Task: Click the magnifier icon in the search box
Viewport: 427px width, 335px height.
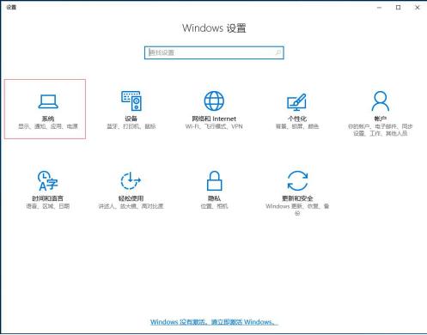Action: click(x=278, y=52)
